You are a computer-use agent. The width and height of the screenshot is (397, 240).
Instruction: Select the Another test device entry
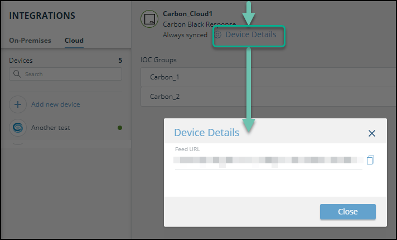coord(51,128)
